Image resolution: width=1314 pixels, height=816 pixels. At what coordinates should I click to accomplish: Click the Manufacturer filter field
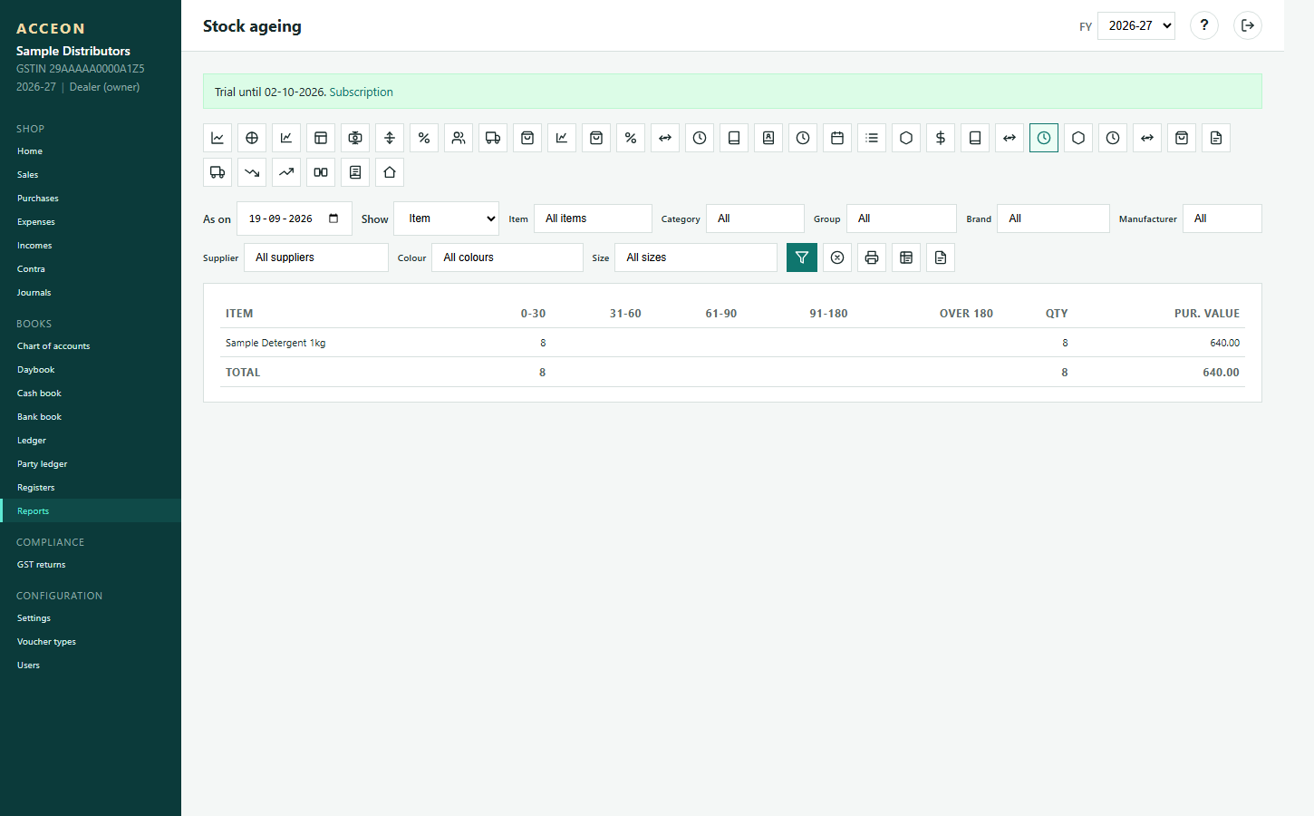pos(1222,219)
